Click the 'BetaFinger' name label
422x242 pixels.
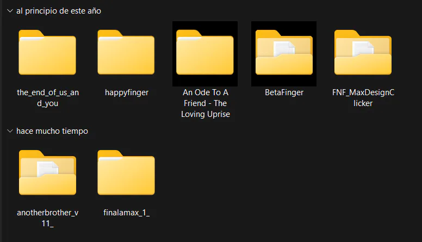[284, 92]
